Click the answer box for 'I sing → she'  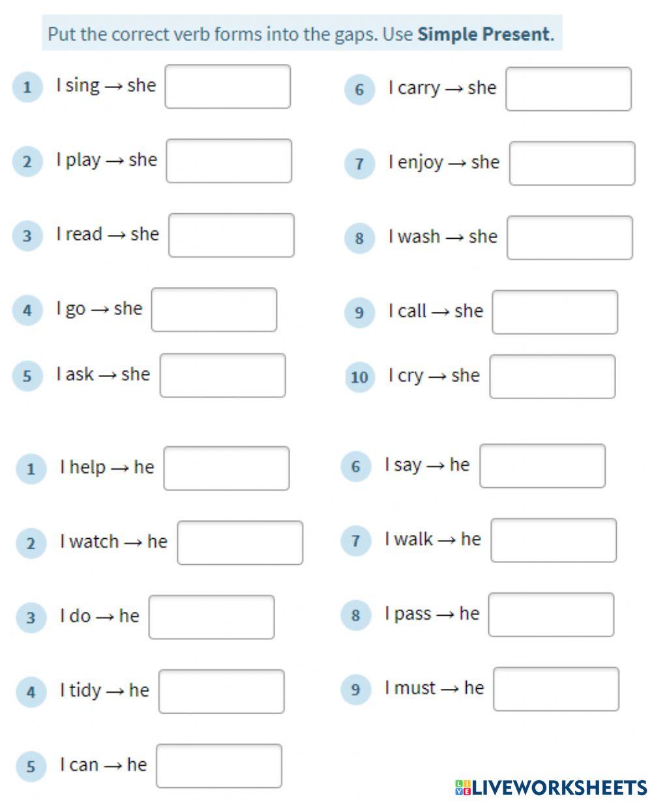click(228, 86)
